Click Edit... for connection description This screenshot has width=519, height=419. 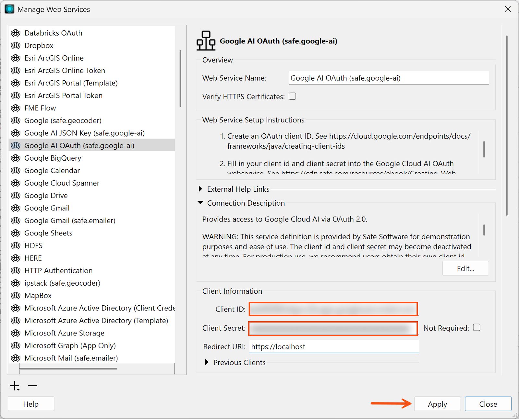click(x=465, y=268)
